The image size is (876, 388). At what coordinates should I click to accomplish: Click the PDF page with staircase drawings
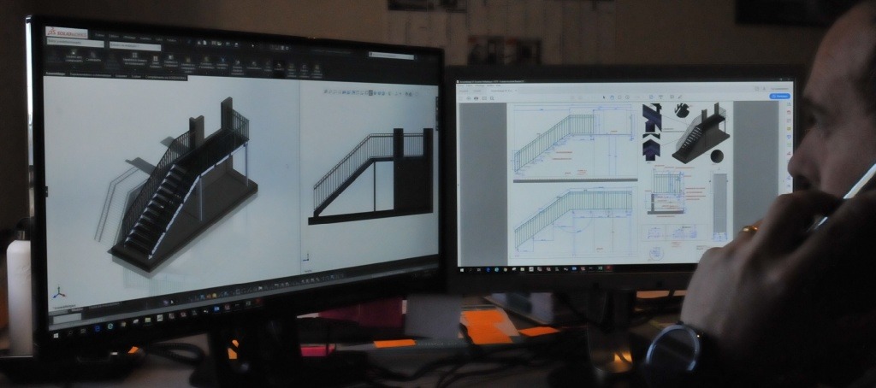tap(620, 185)
